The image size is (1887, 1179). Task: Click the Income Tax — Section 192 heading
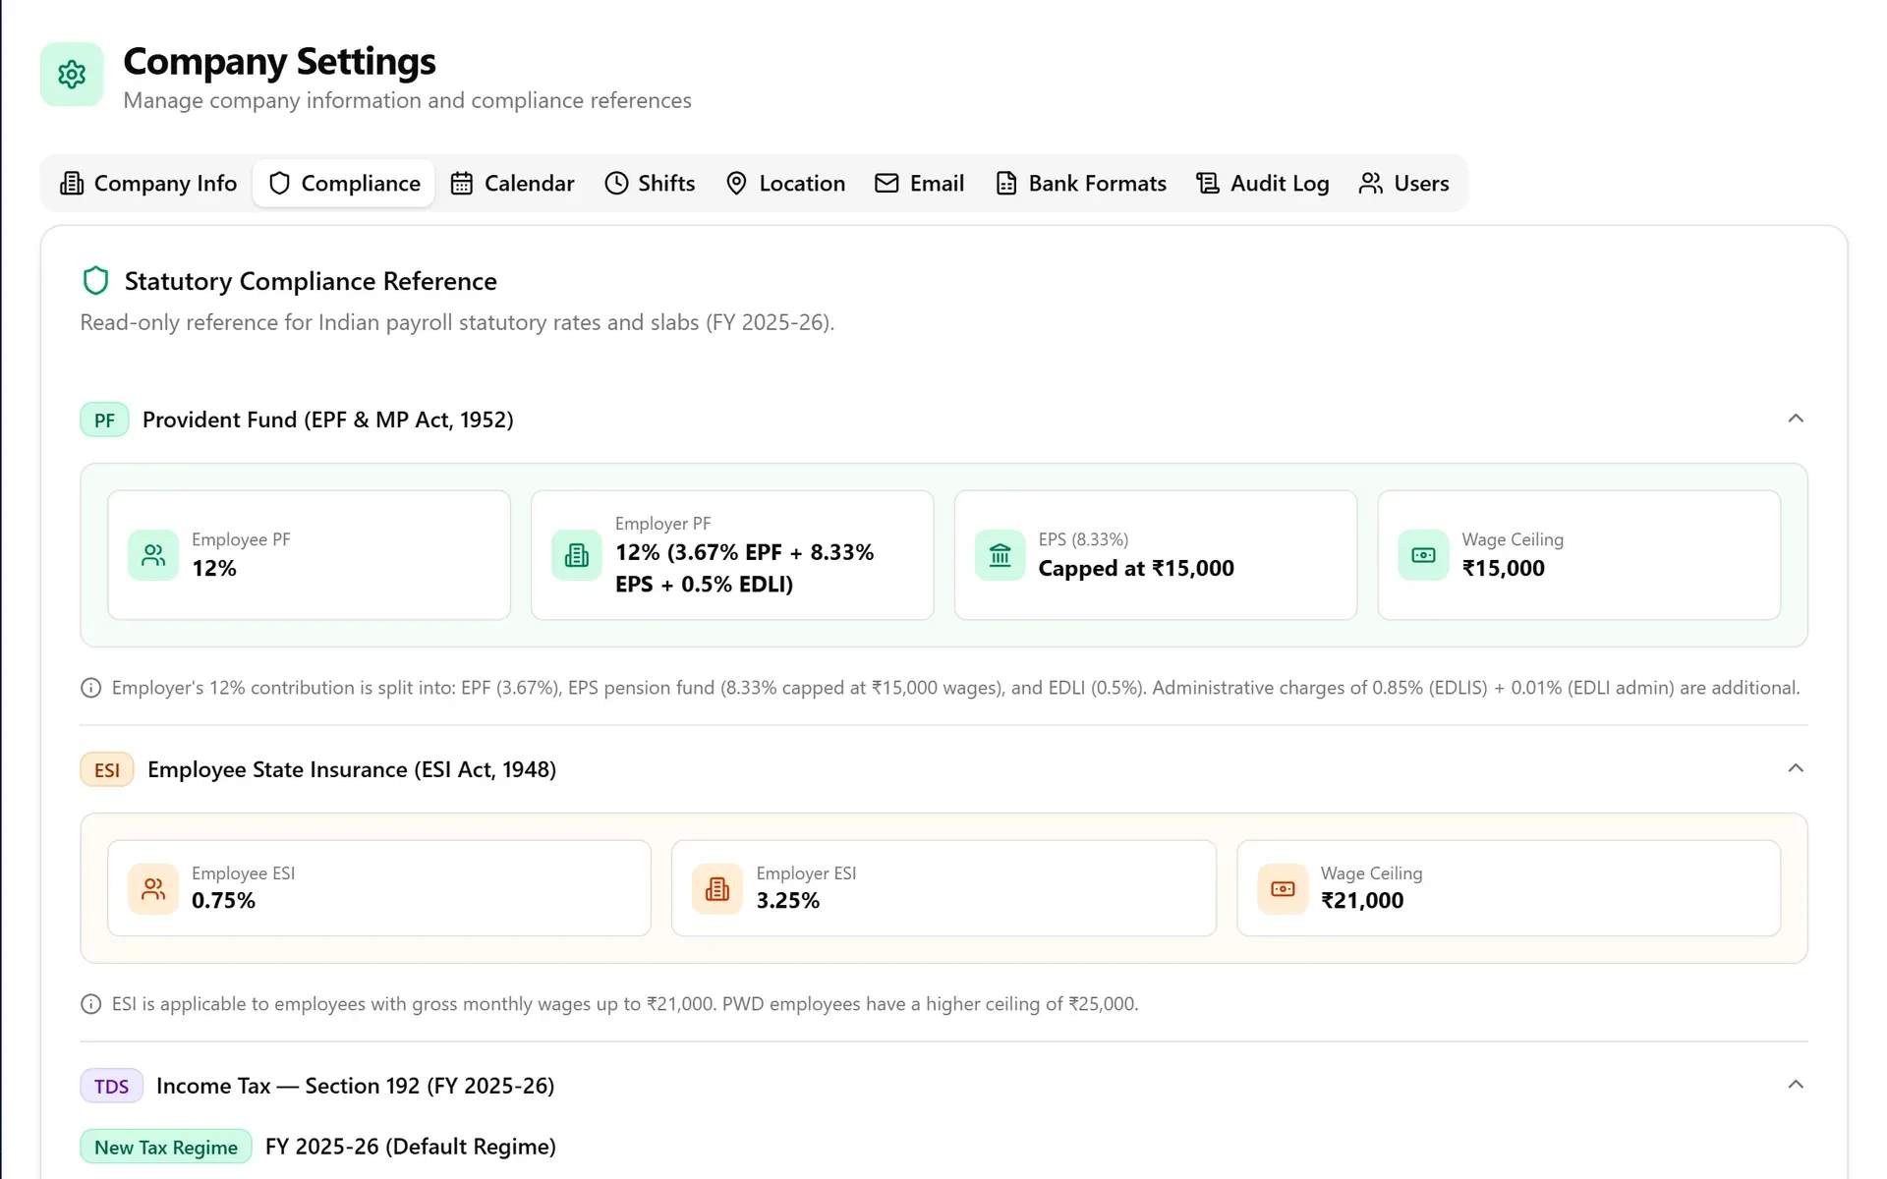[356, 1087]
